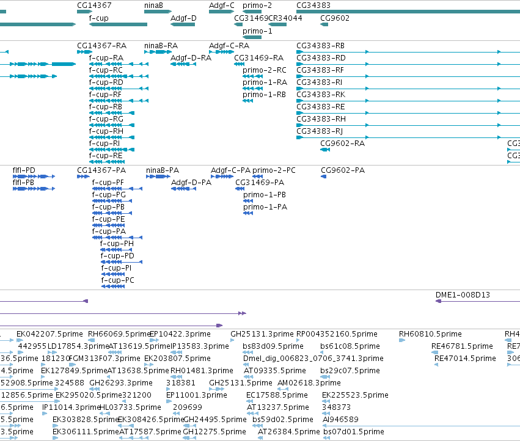520x441 pixels.
Task: Click the f-cup-RI transcript
Action: pyautogui.click(x=112, y=150)
